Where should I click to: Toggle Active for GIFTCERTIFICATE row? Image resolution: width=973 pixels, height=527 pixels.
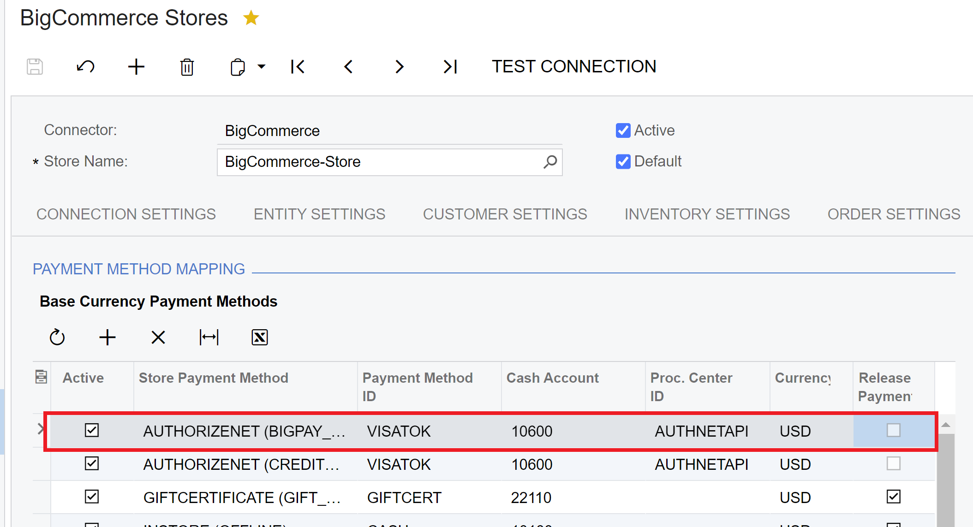92,497
